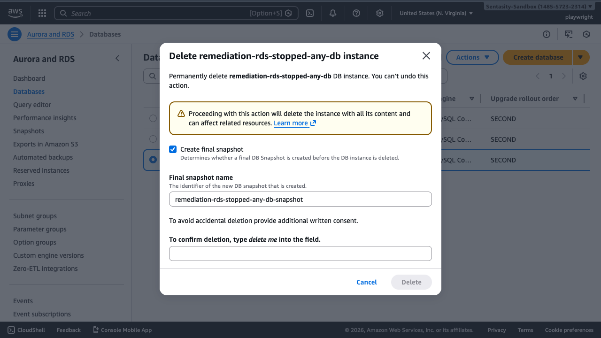Expand the Create database split button arrow
The width and height of the screenshot is (601, 338).
pyautogui.click(x=581, y=57)
